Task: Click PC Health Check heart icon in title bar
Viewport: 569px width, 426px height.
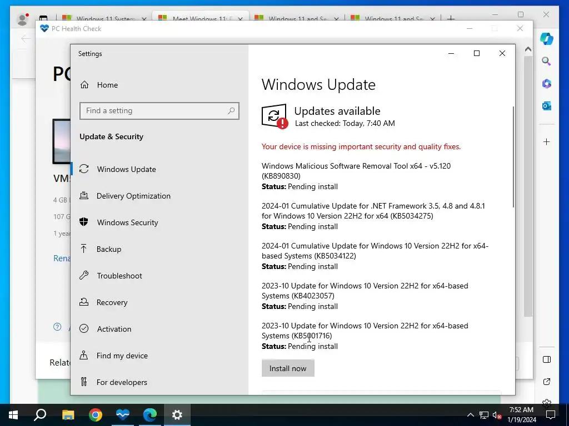Action: tap(44, 29)
